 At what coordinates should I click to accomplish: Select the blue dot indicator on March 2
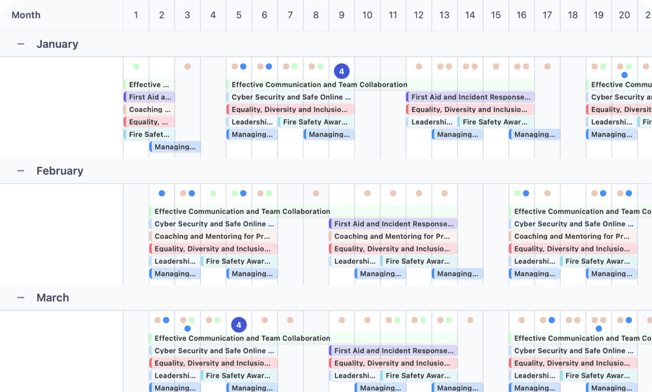coord(166,320)
